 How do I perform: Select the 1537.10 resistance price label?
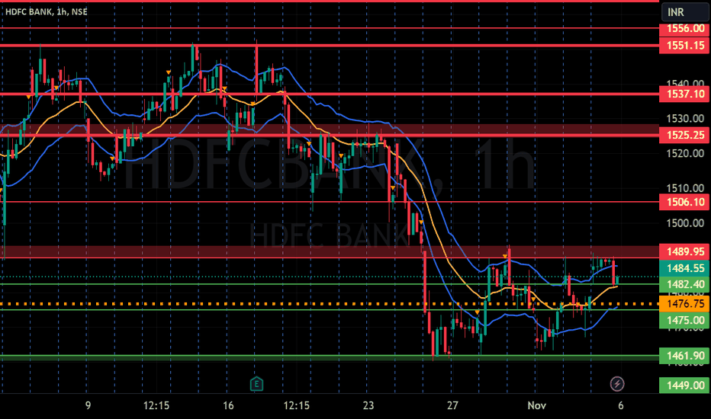coord(685,94)
